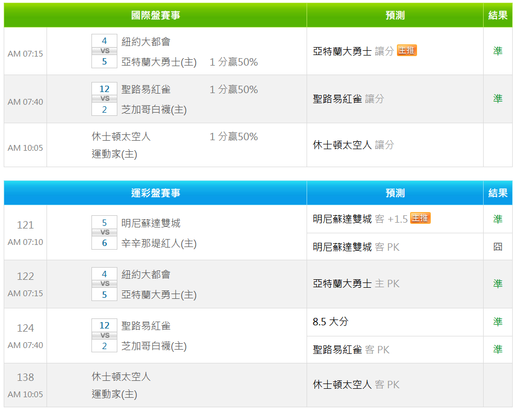The width and height of the screenshot is (518, 411).
Task: Click the VS badge in match 124
Action: (x=105, y=335)
